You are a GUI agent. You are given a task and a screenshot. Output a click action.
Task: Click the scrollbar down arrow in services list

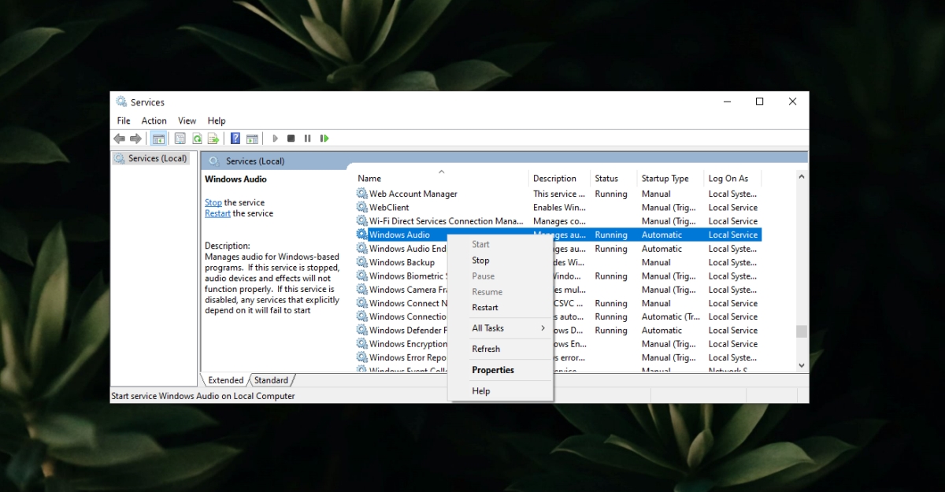pos(802,365)
